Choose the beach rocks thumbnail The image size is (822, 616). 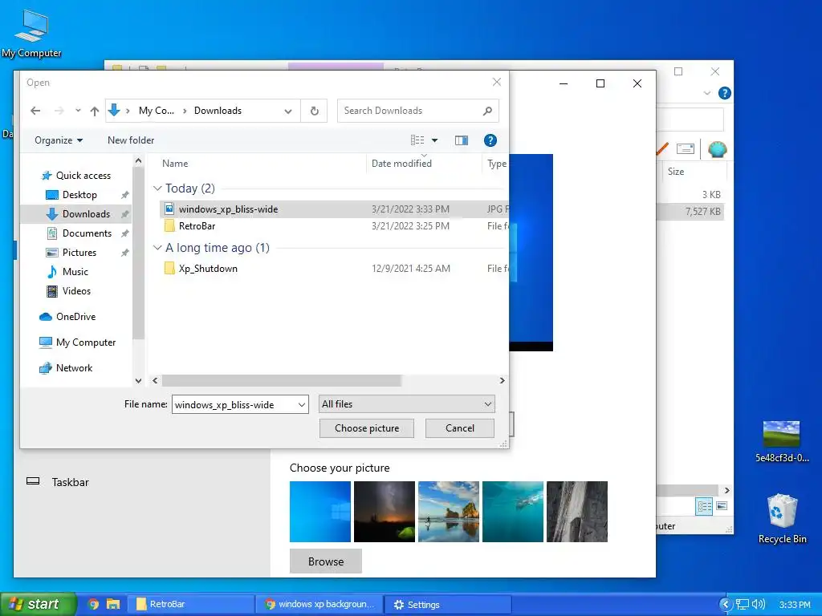[449, 511]
